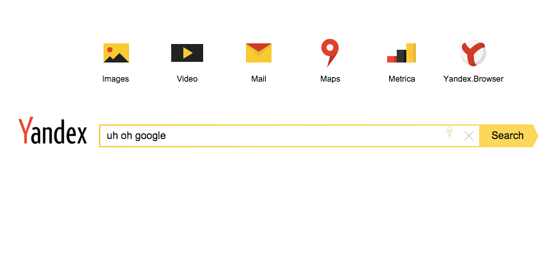Click the Images text link
Screen dimensions: 559x257
(116, 79)
